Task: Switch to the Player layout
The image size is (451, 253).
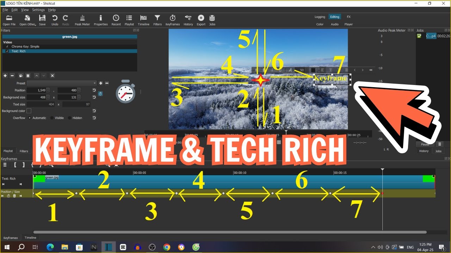Action: point(348,24)
